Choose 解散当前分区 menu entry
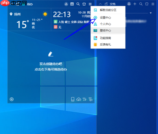 coord(108,10)
